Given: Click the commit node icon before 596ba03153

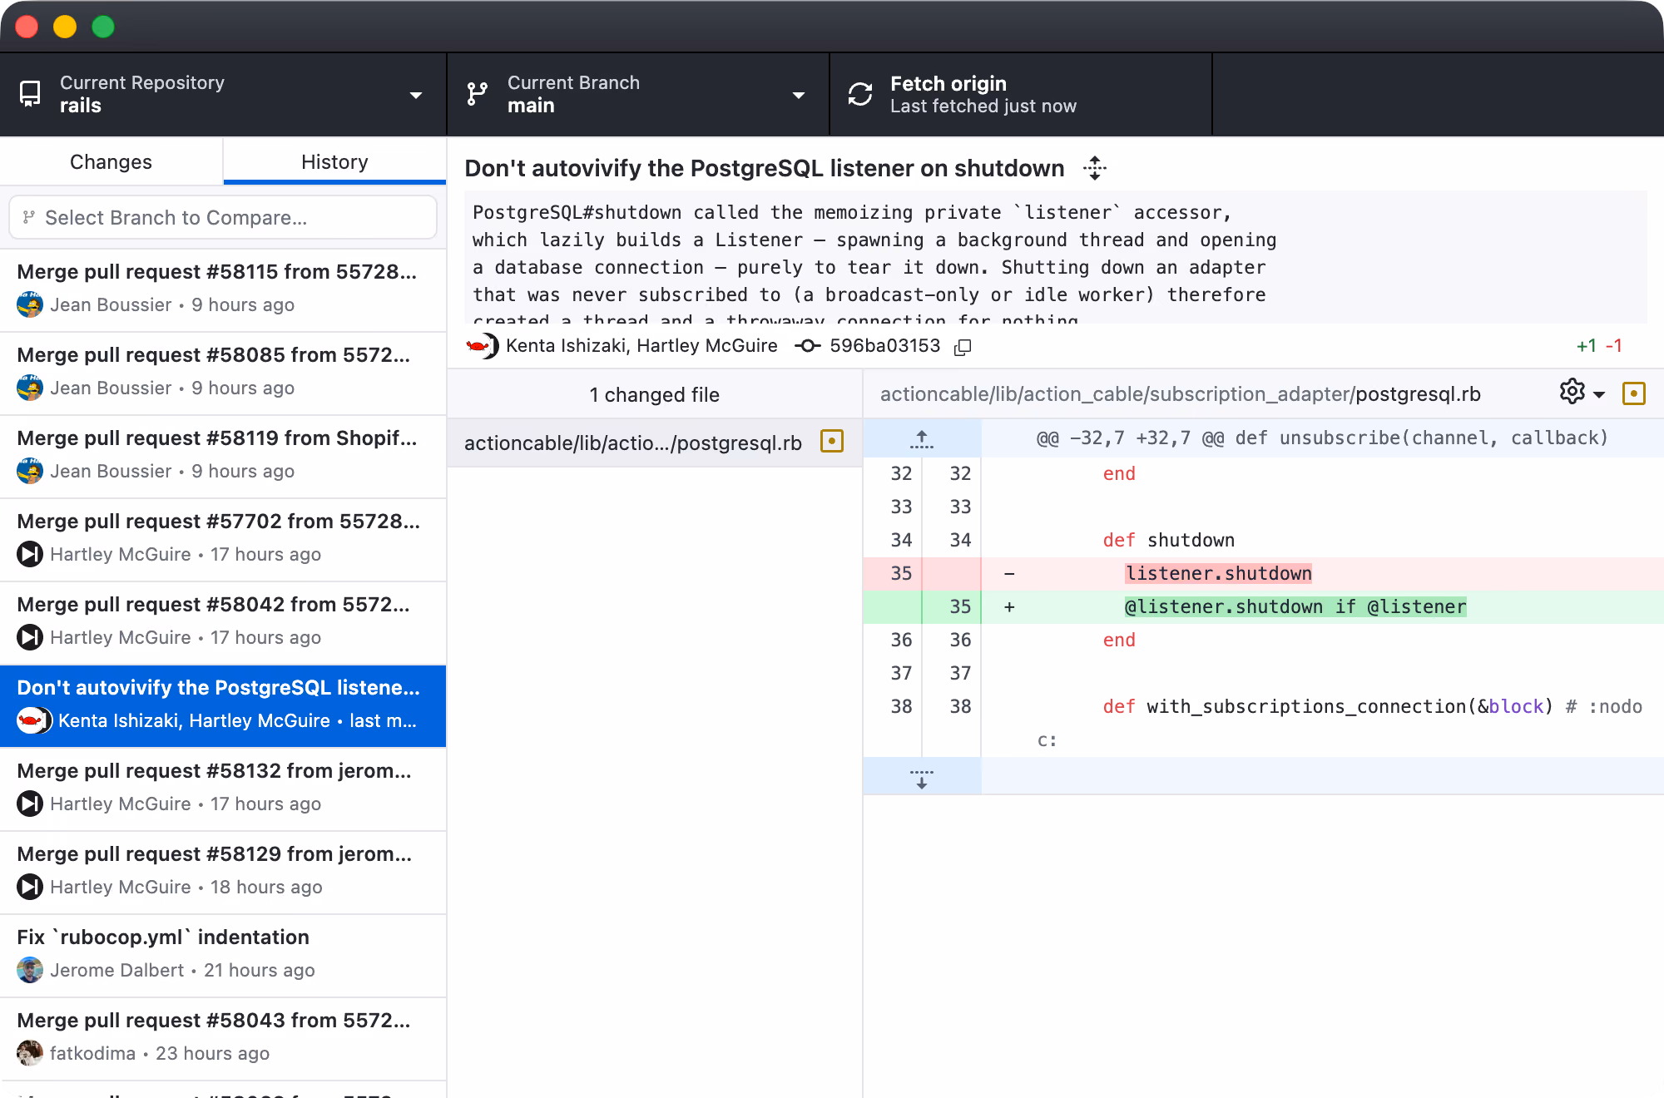Looking at the screenshot, I should click(x=807, y=346).
